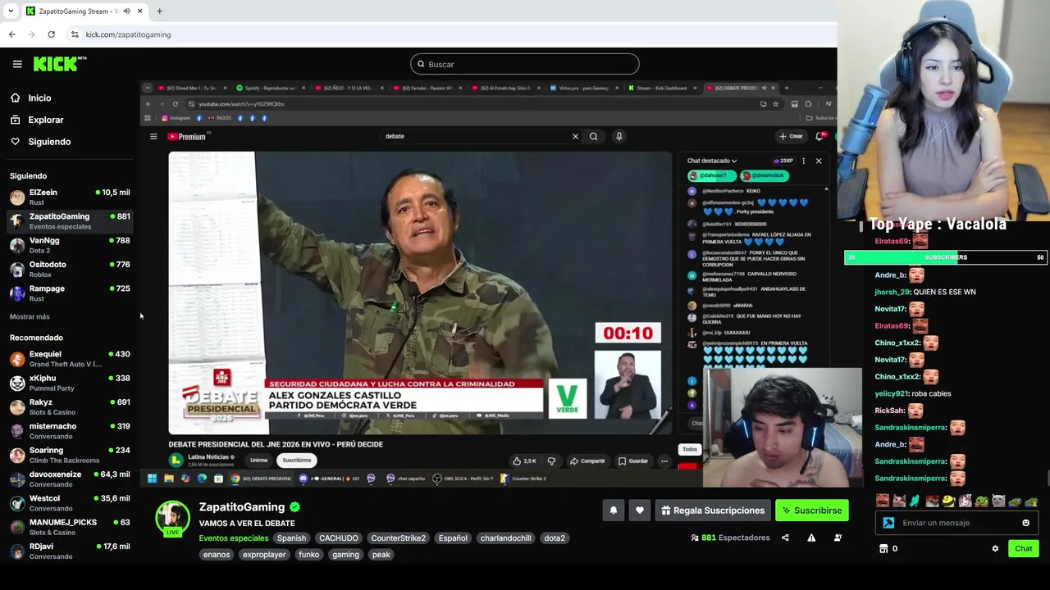Click the YouTube search magnifier icon
1050x590 pixels.
593,136
